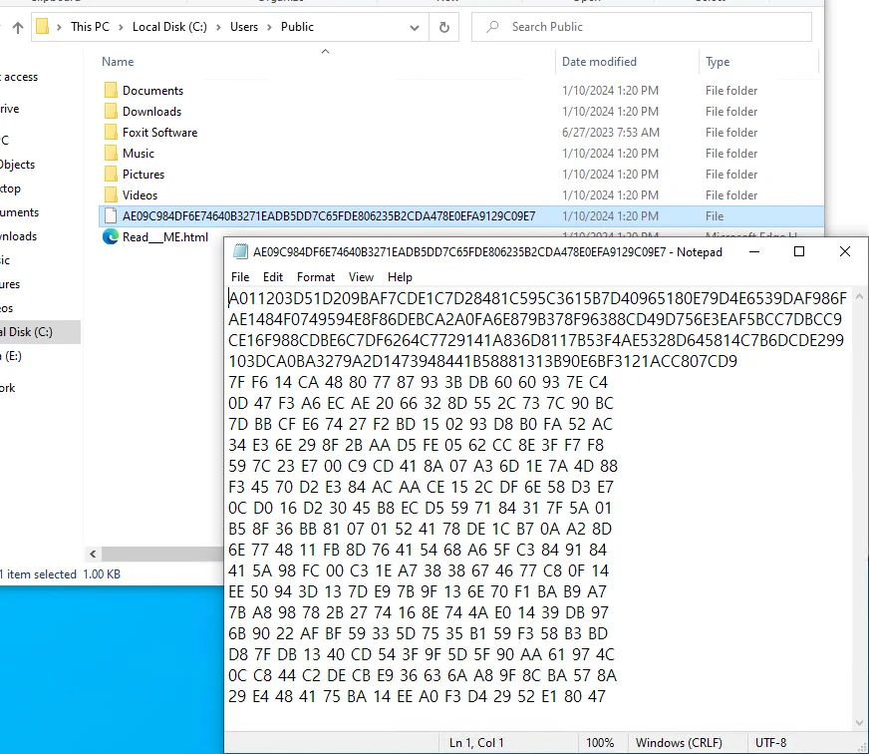Click the Edge icon beside Read__ME.html
Viewport: 869px width, 754px height.
point(111,237)
